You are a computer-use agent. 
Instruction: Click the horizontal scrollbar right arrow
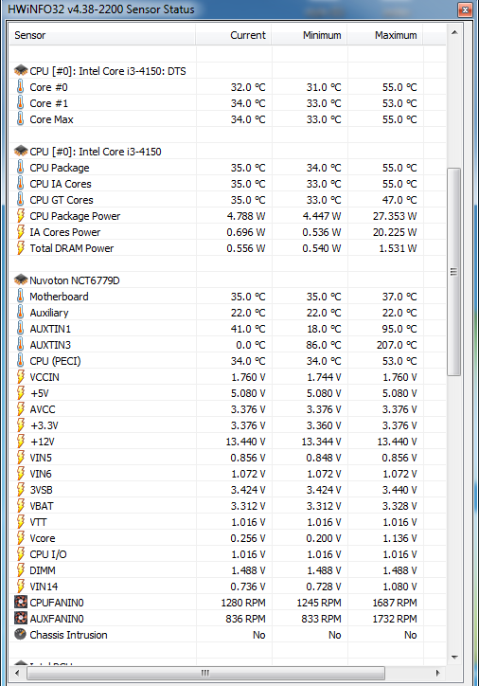point(438,673)
